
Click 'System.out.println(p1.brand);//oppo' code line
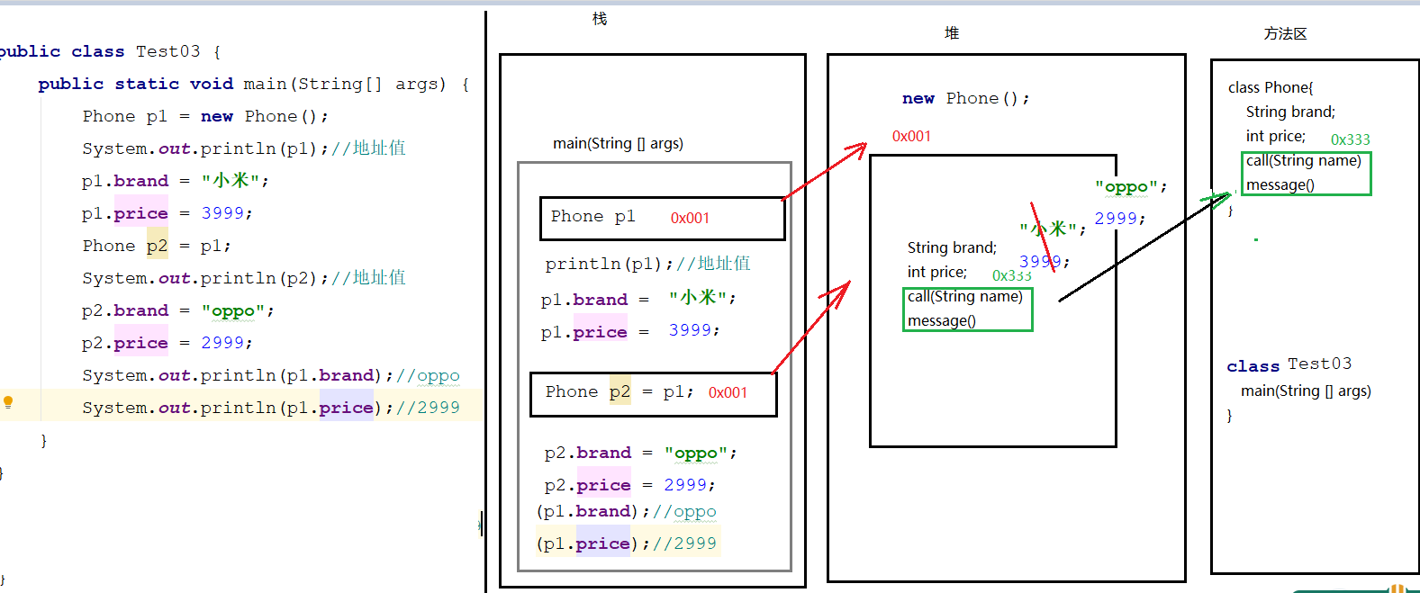tap(271, 375)
